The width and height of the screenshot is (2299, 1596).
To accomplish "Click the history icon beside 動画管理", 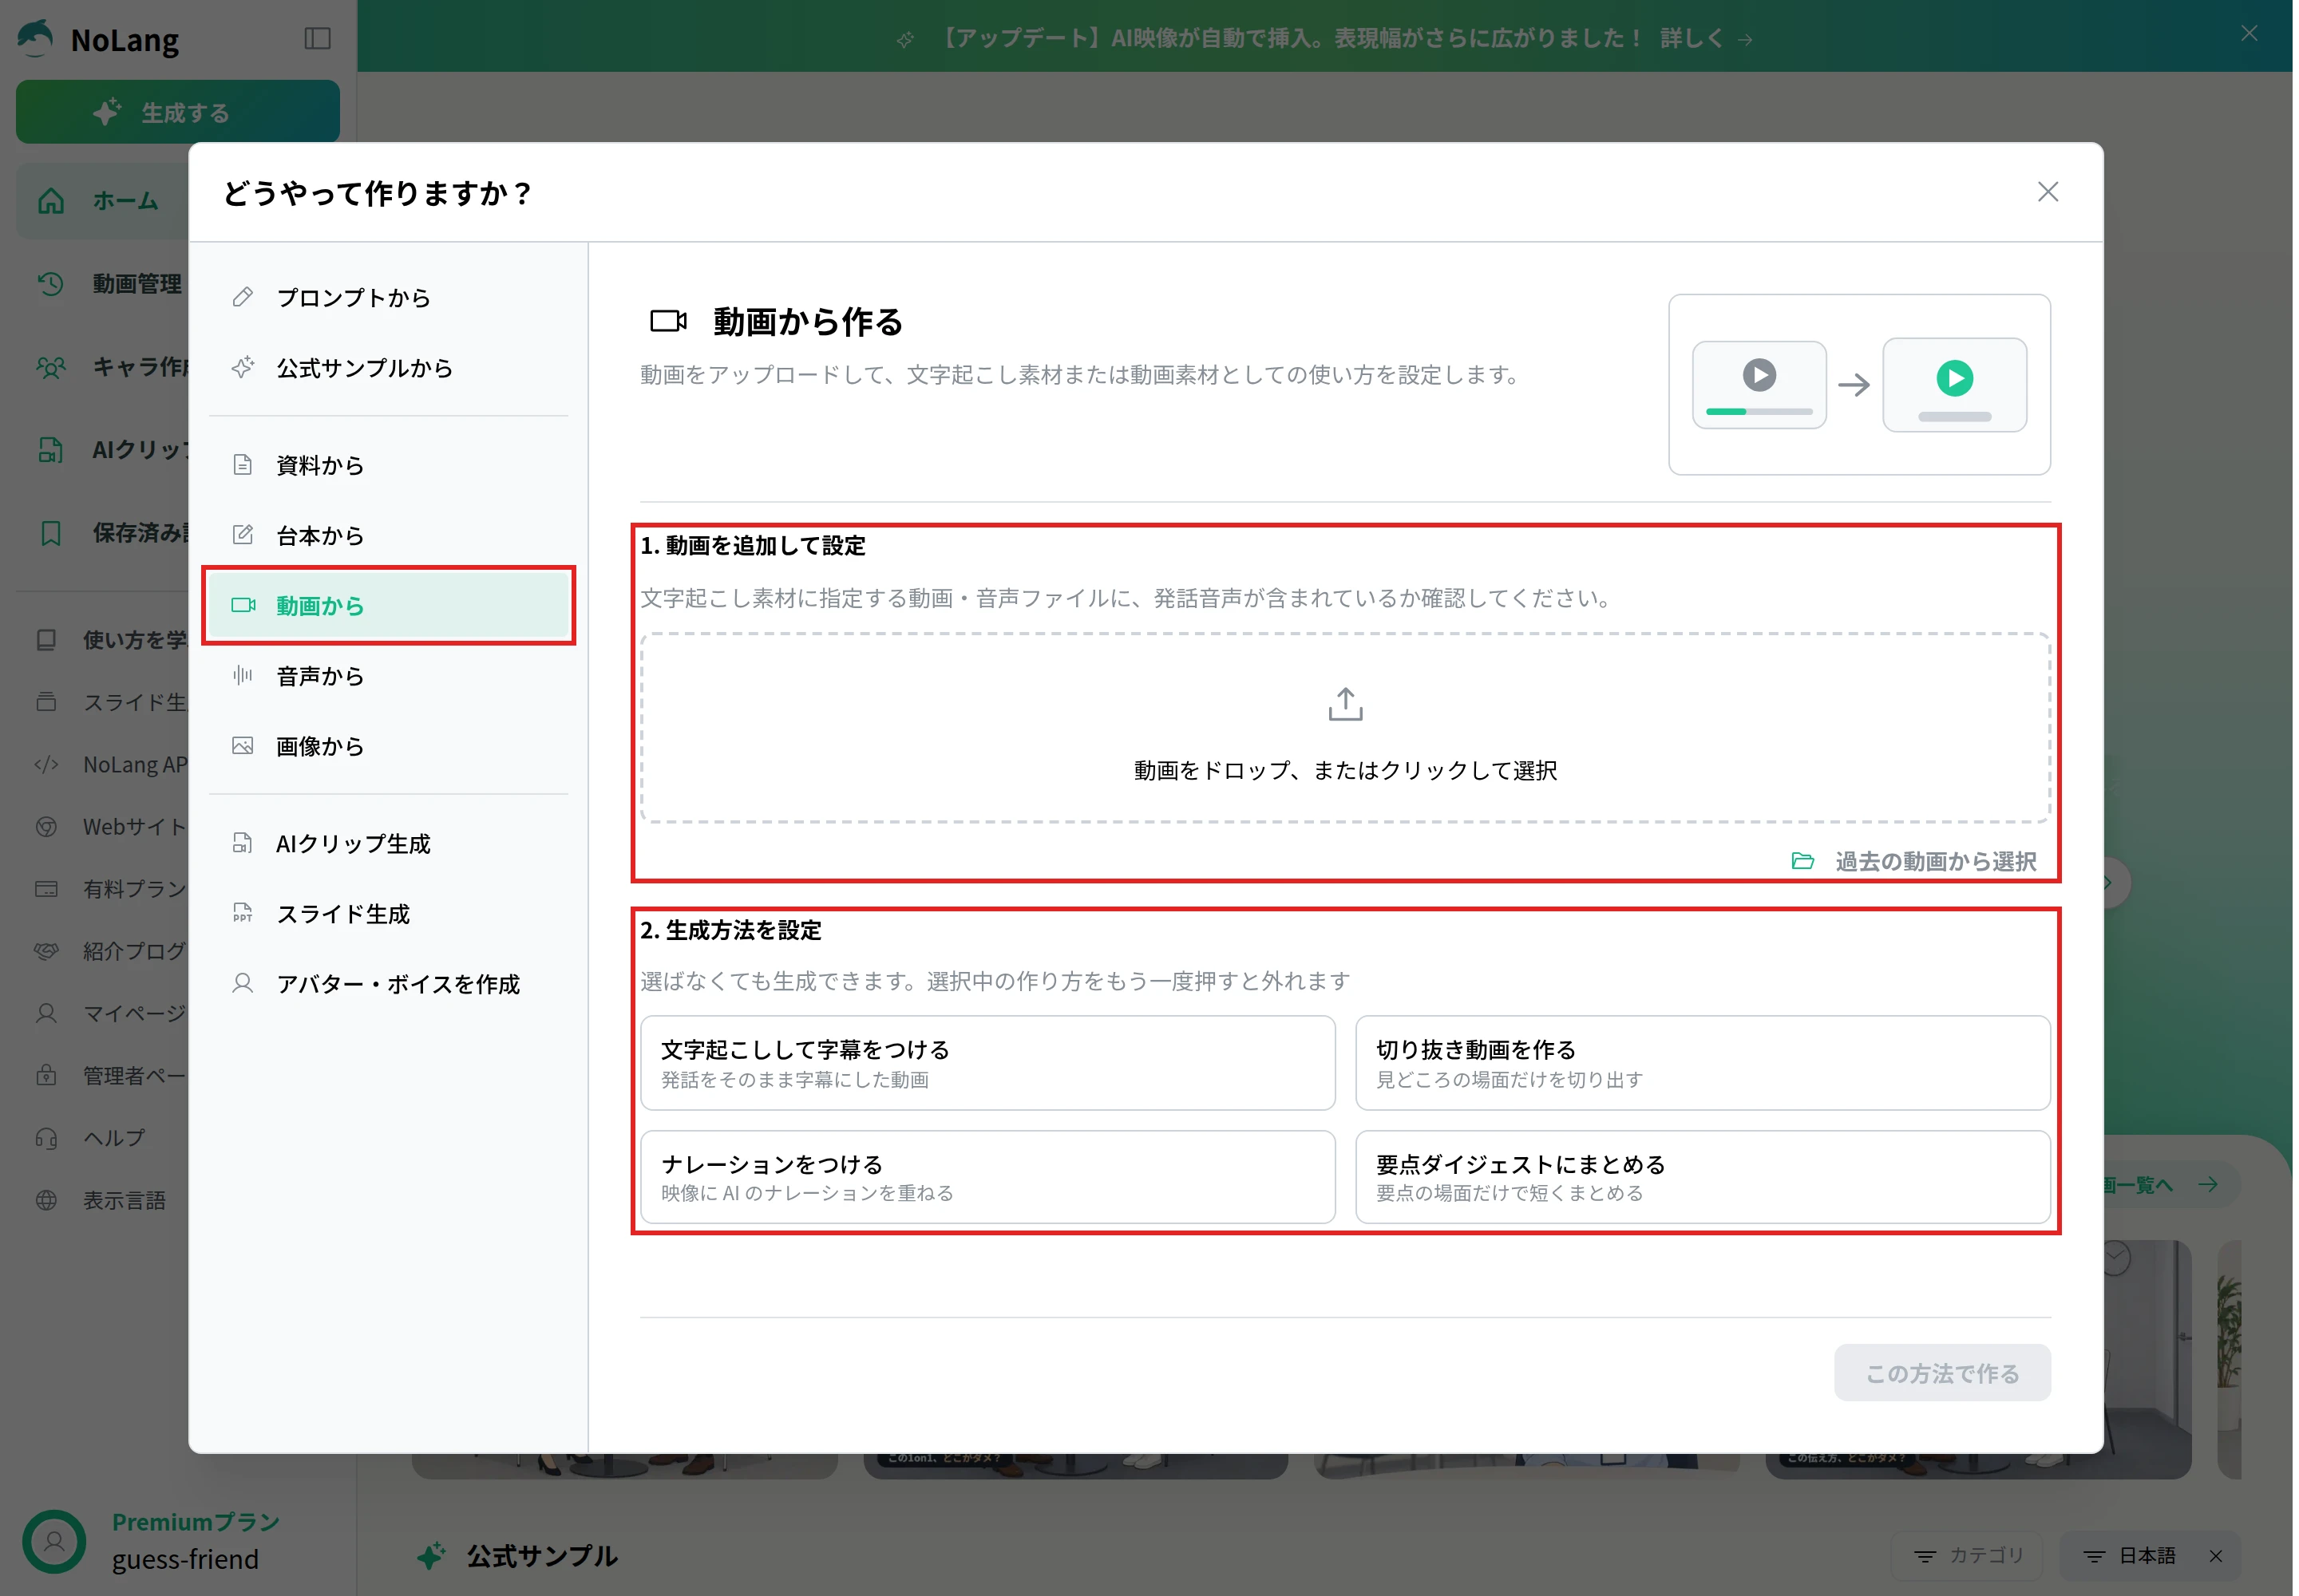I will tap(50, 283).
